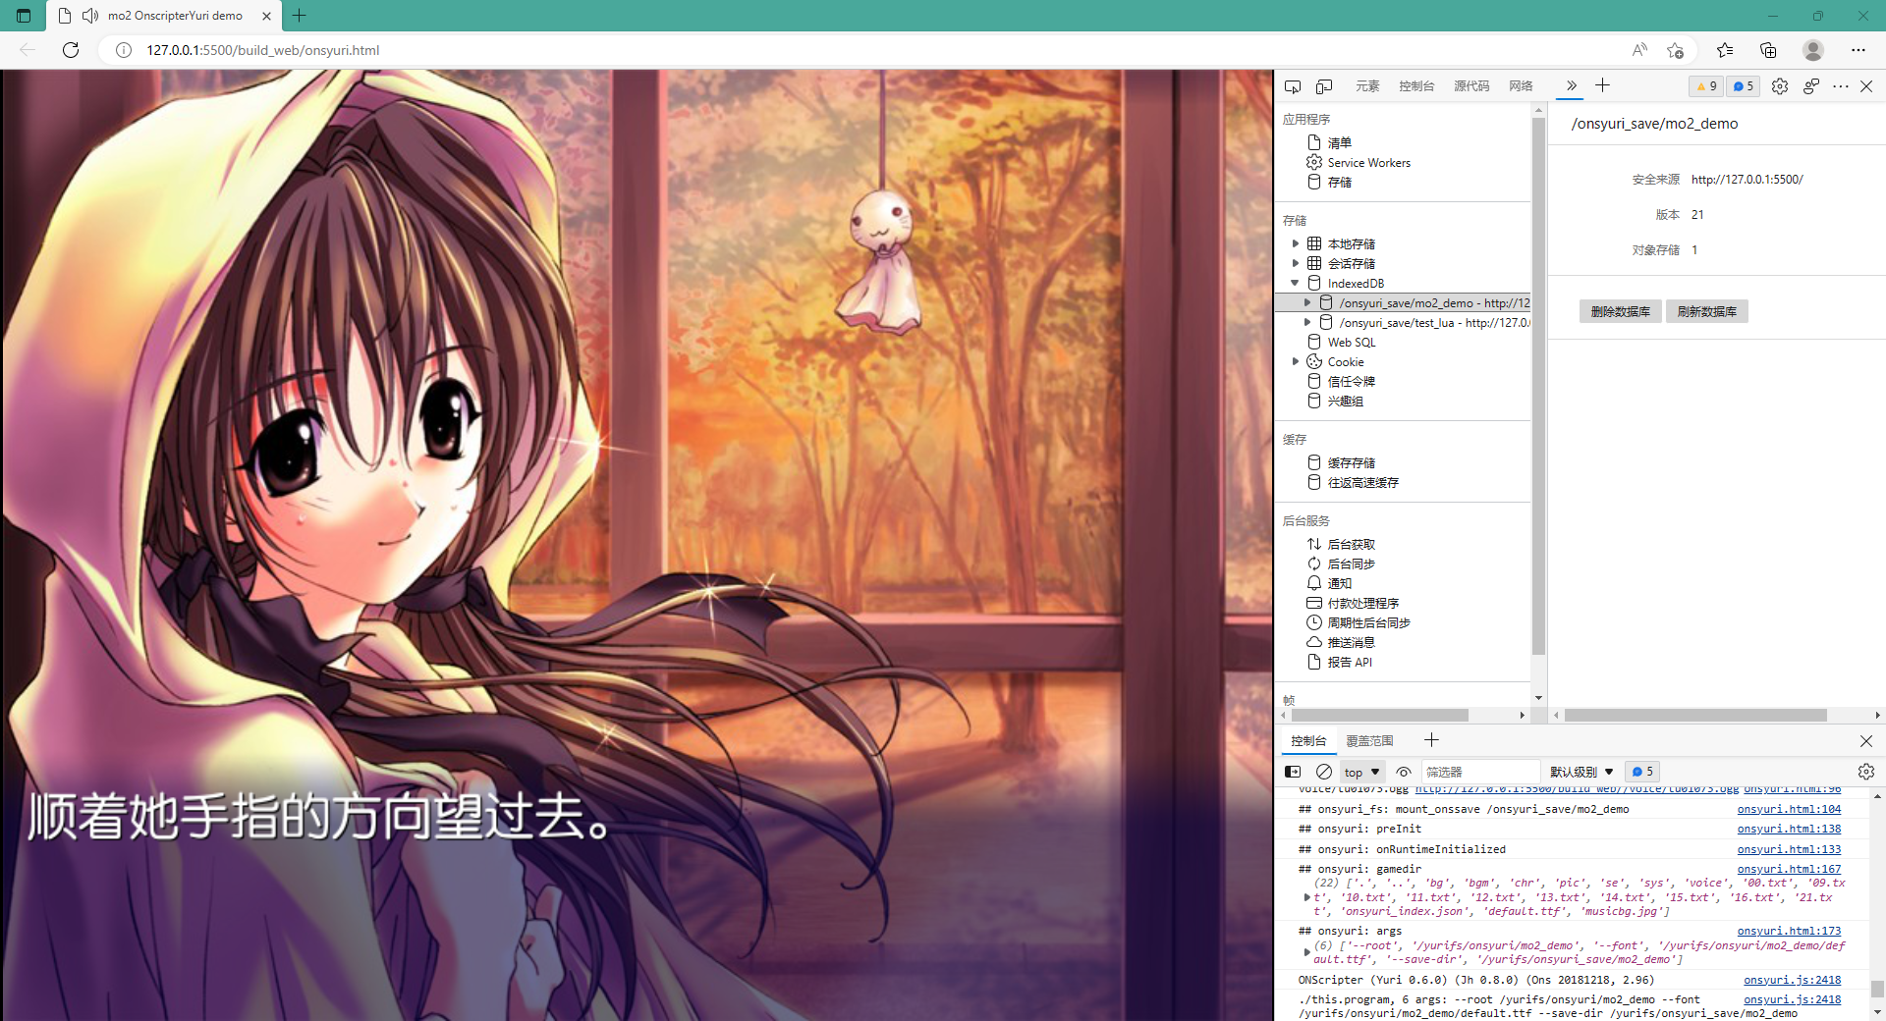Open the DevTools three-dot customize menu
Image resolution: width=1886 pixels, height=1021 pixels.
(x=1841, y=86)
